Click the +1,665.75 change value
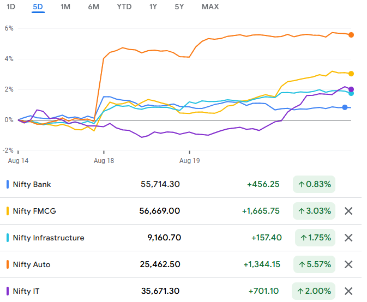 coord(261,211)
